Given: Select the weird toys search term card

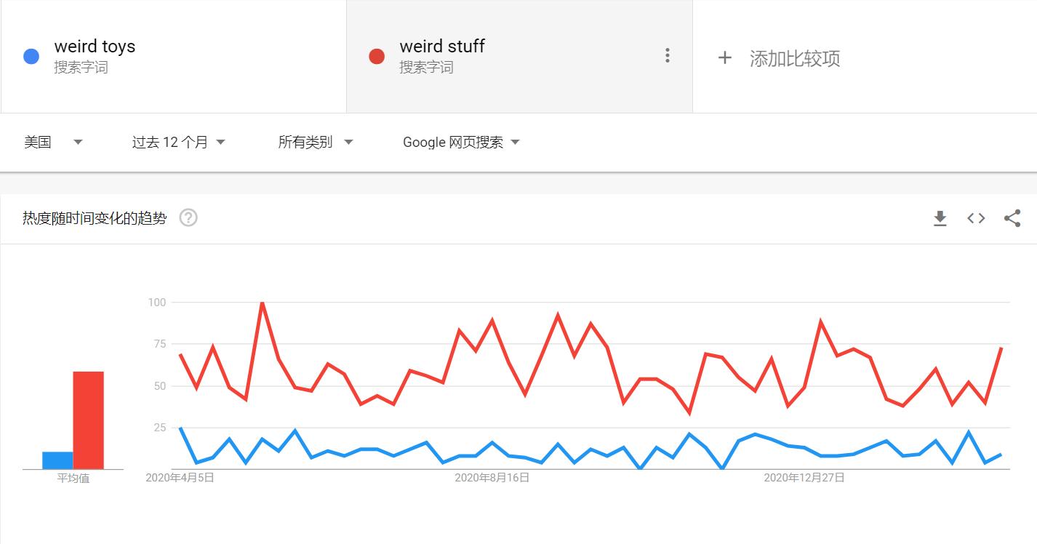Looking at the screenshot, I should [x=173, y=57].
